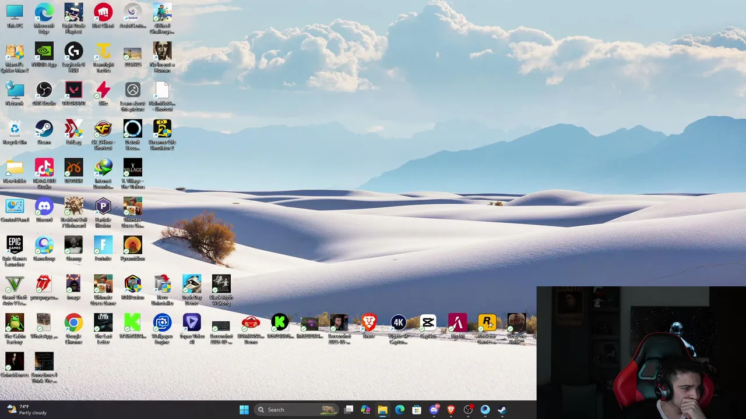Open Task View from the taskbar
The height and width of the screenshot is (419, 746).
(349, 410)
